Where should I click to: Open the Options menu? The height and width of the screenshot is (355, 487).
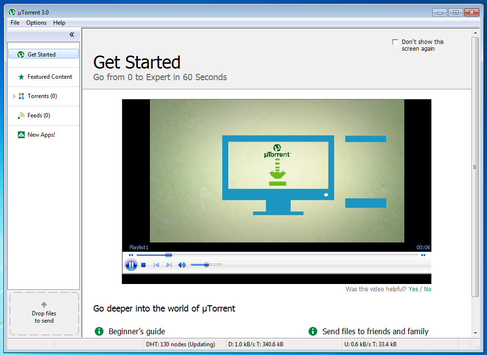(x=36, y=23)
